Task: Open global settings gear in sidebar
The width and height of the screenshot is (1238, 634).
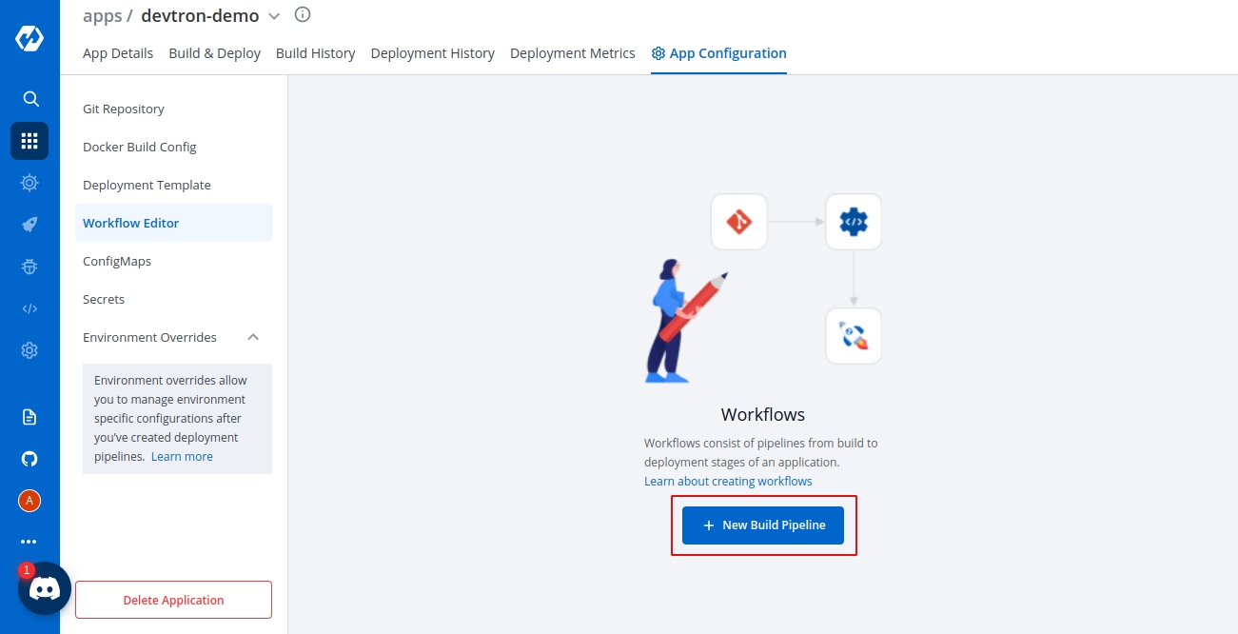Action: tap(29, 350)
